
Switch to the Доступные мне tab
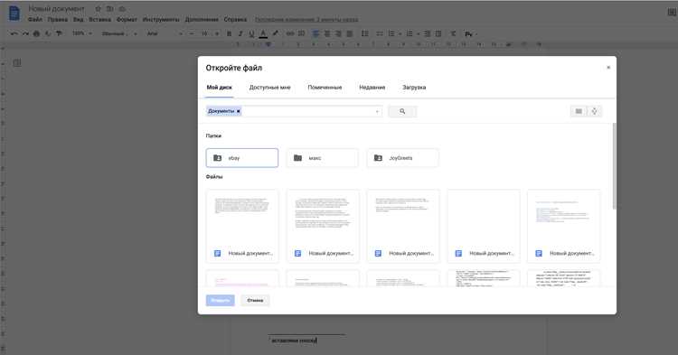269,88
